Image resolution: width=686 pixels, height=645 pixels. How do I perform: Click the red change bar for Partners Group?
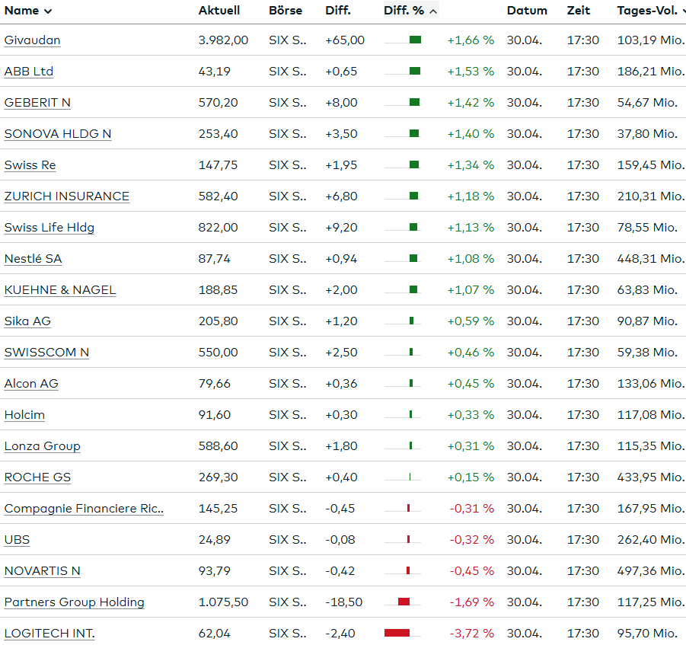404,602
